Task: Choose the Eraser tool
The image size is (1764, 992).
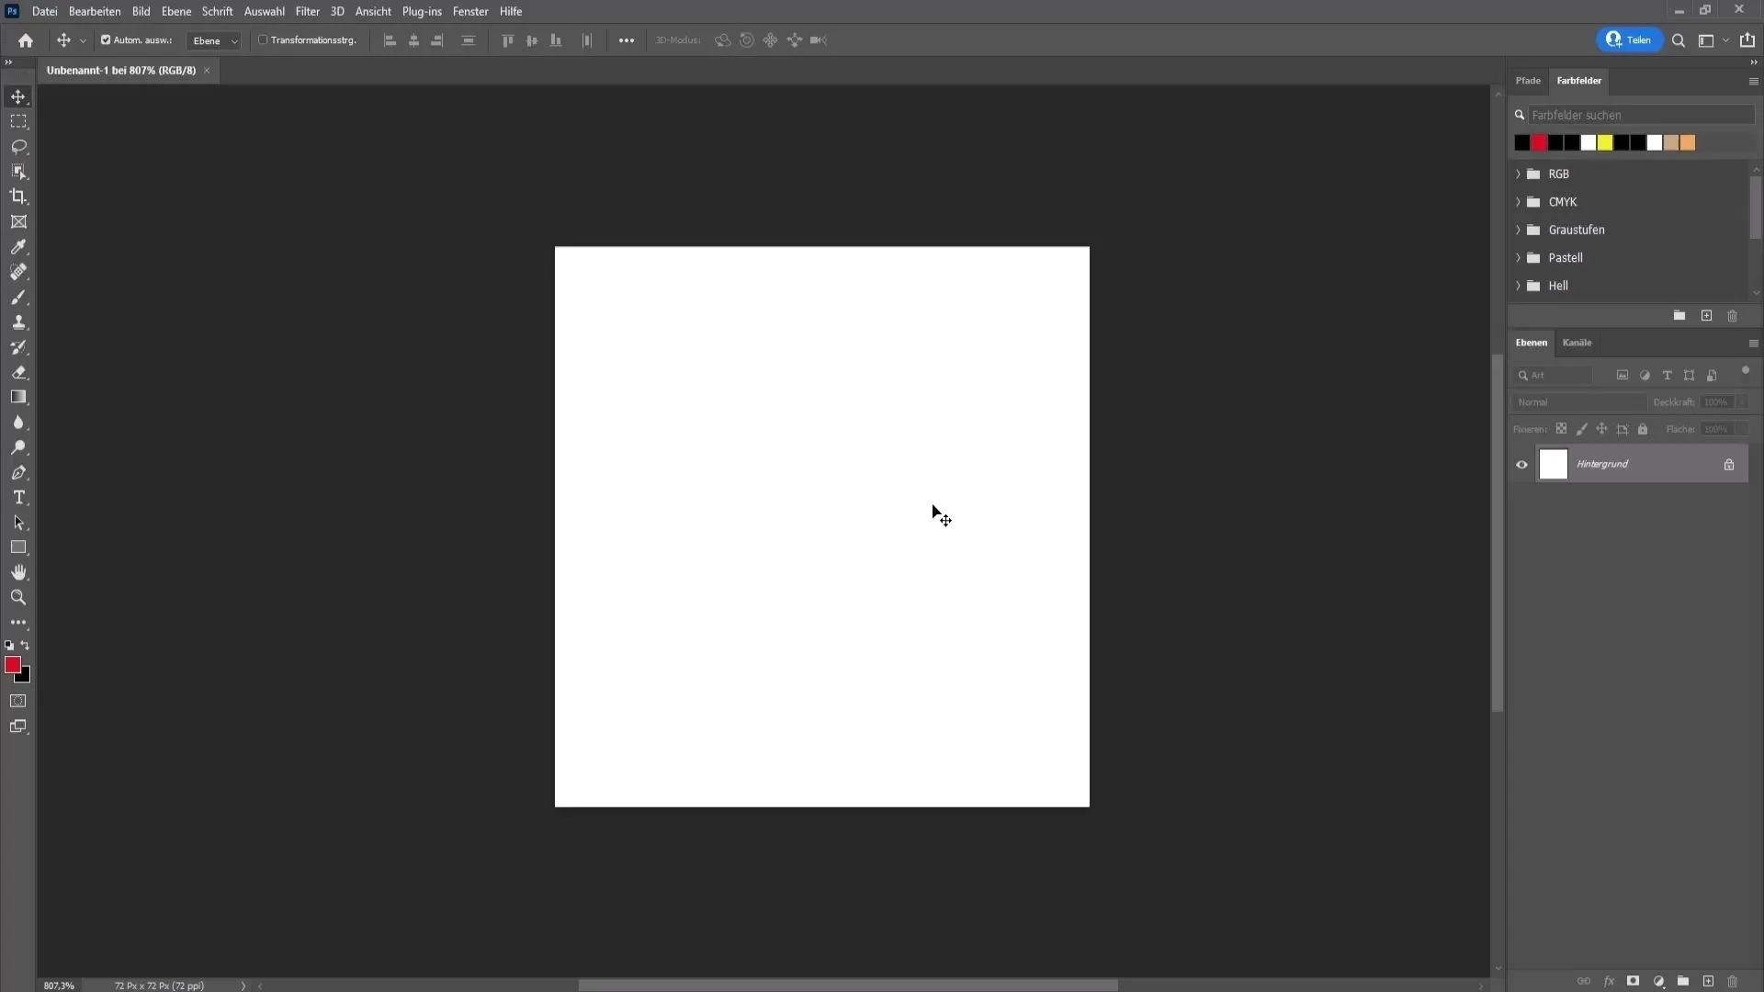Action: 18,373
